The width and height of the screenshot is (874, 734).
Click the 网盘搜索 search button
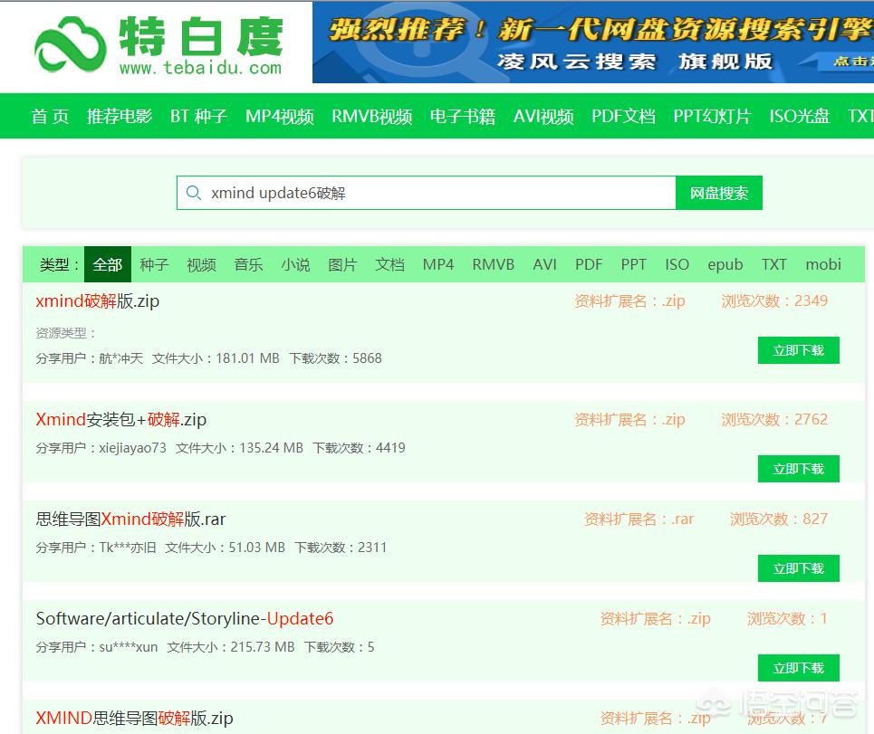coord(718,194)
